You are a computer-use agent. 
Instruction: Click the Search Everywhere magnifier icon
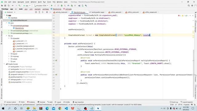point(189,6)
